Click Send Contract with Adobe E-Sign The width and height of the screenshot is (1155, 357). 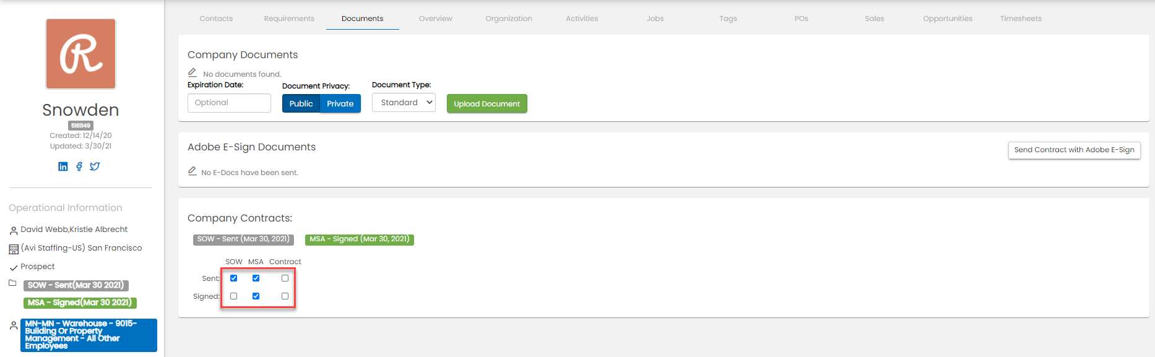tap(1074, 150)
